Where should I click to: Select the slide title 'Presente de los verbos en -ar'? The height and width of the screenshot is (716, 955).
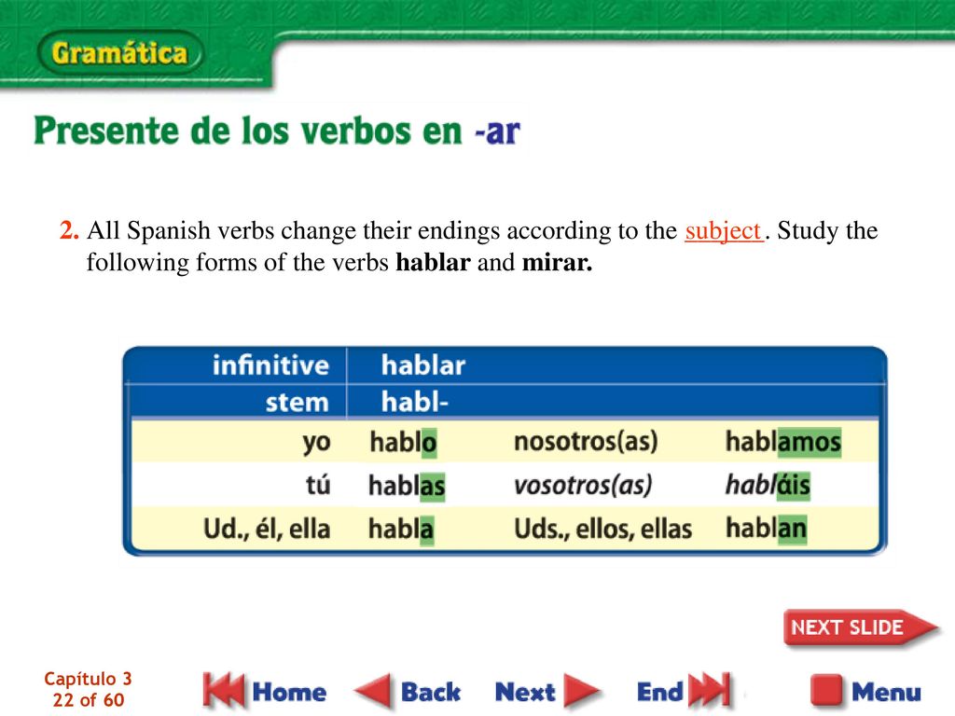[x=277, y=131]
